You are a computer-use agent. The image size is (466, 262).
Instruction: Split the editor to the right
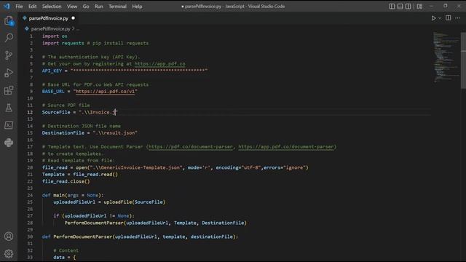449,18
